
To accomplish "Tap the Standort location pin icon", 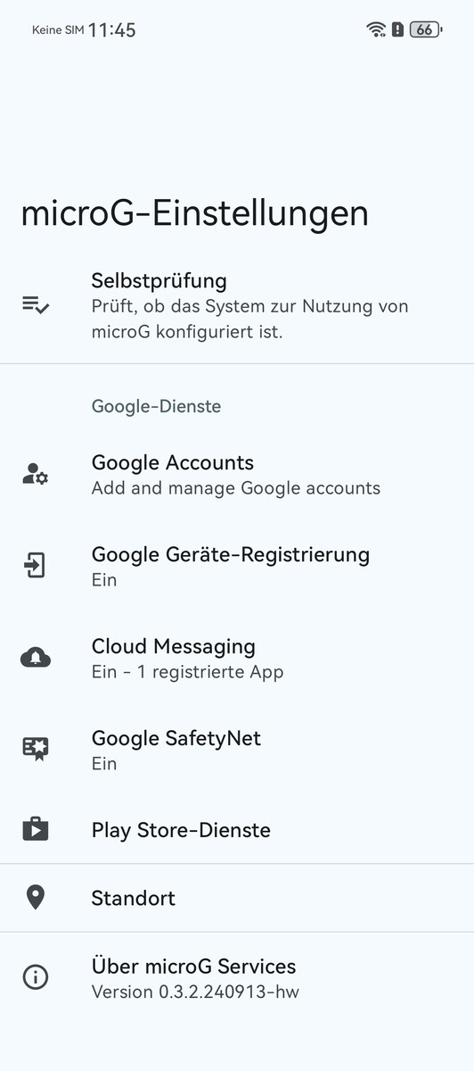I will pyautogui.click(x=36, y=898).
